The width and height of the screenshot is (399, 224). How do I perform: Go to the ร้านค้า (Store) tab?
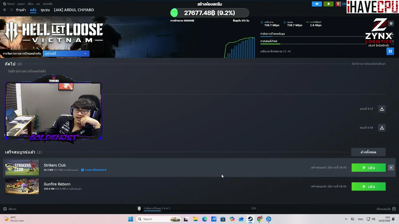pos(21,10)
